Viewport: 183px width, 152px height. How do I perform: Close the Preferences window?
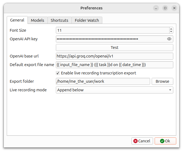[174, 8]
